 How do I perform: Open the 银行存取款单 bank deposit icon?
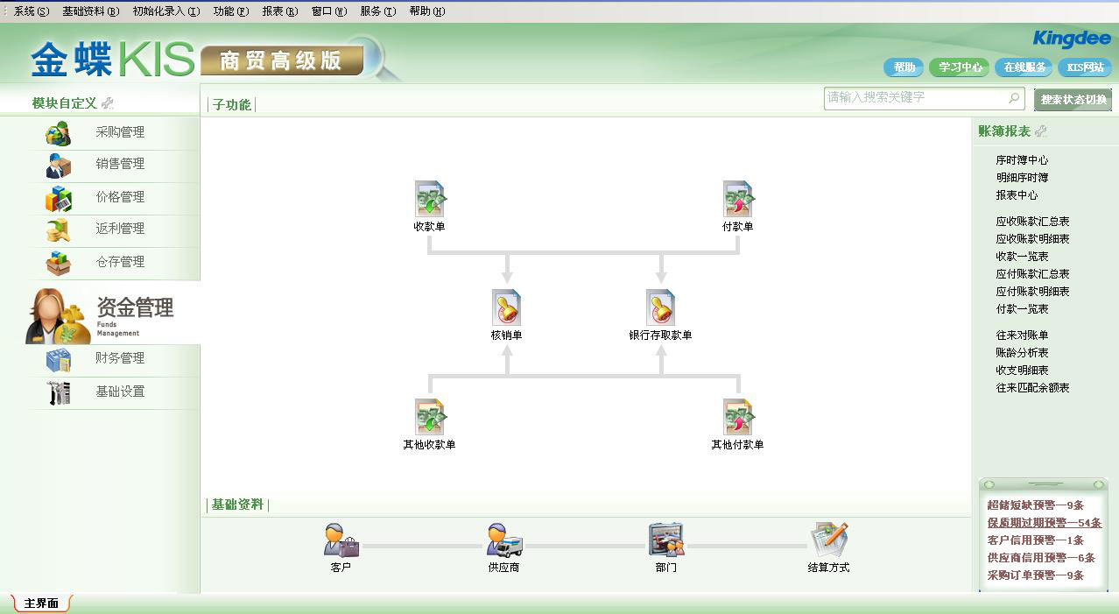[x=661, y=307]
